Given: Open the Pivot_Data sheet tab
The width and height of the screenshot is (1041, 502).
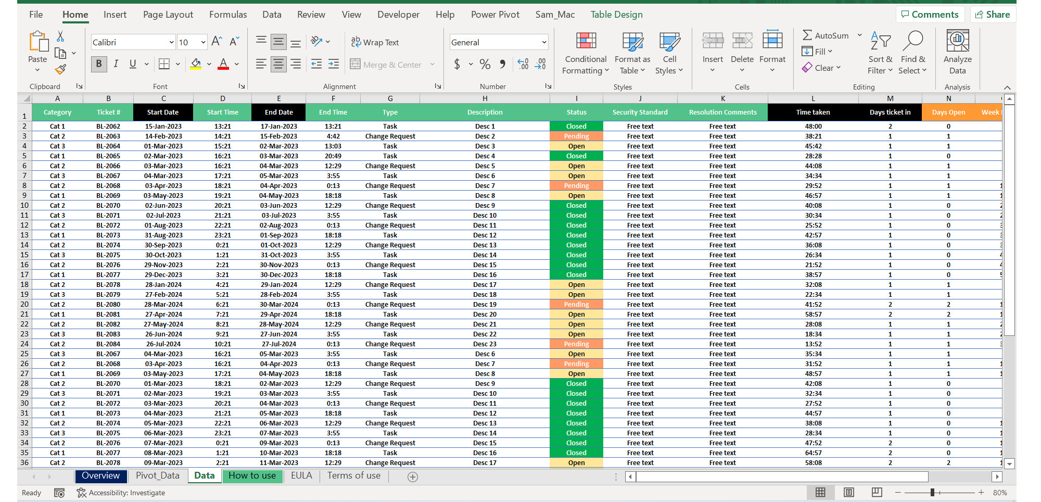Looking at the screenshot, I should (x=158, y=475).
